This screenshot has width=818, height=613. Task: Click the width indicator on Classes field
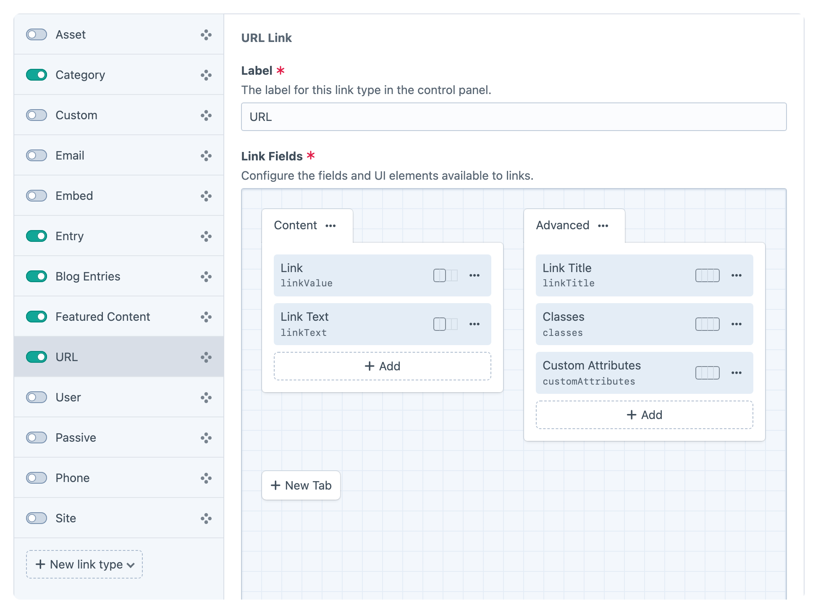pyautogui.click(x=708, y=324)
